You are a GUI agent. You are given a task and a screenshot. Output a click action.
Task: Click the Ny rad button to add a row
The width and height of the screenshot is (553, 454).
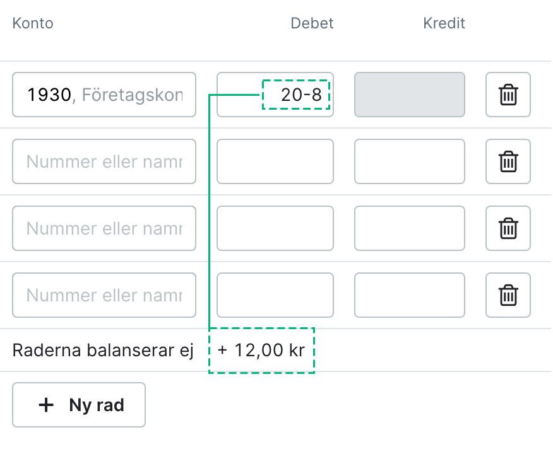(79, 405)
